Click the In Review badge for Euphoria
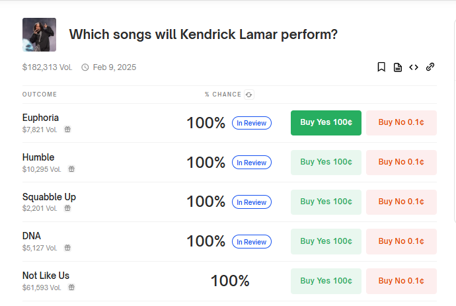Viewport: 456px width, 306px height. coord(252,123)
